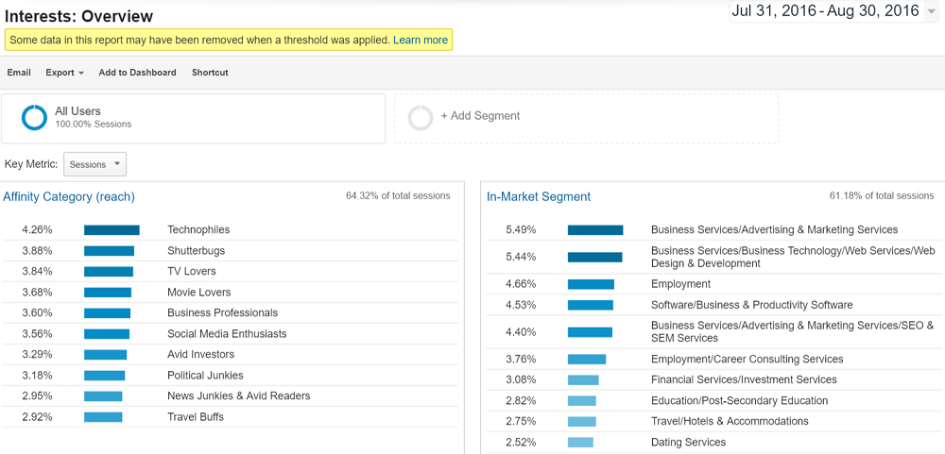Click the Travel Buffs category row

(x=196, y=417)
